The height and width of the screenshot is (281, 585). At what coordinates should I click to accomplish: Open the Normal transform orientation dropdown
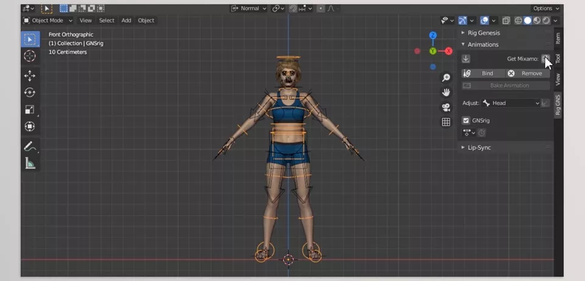point(249,8)
